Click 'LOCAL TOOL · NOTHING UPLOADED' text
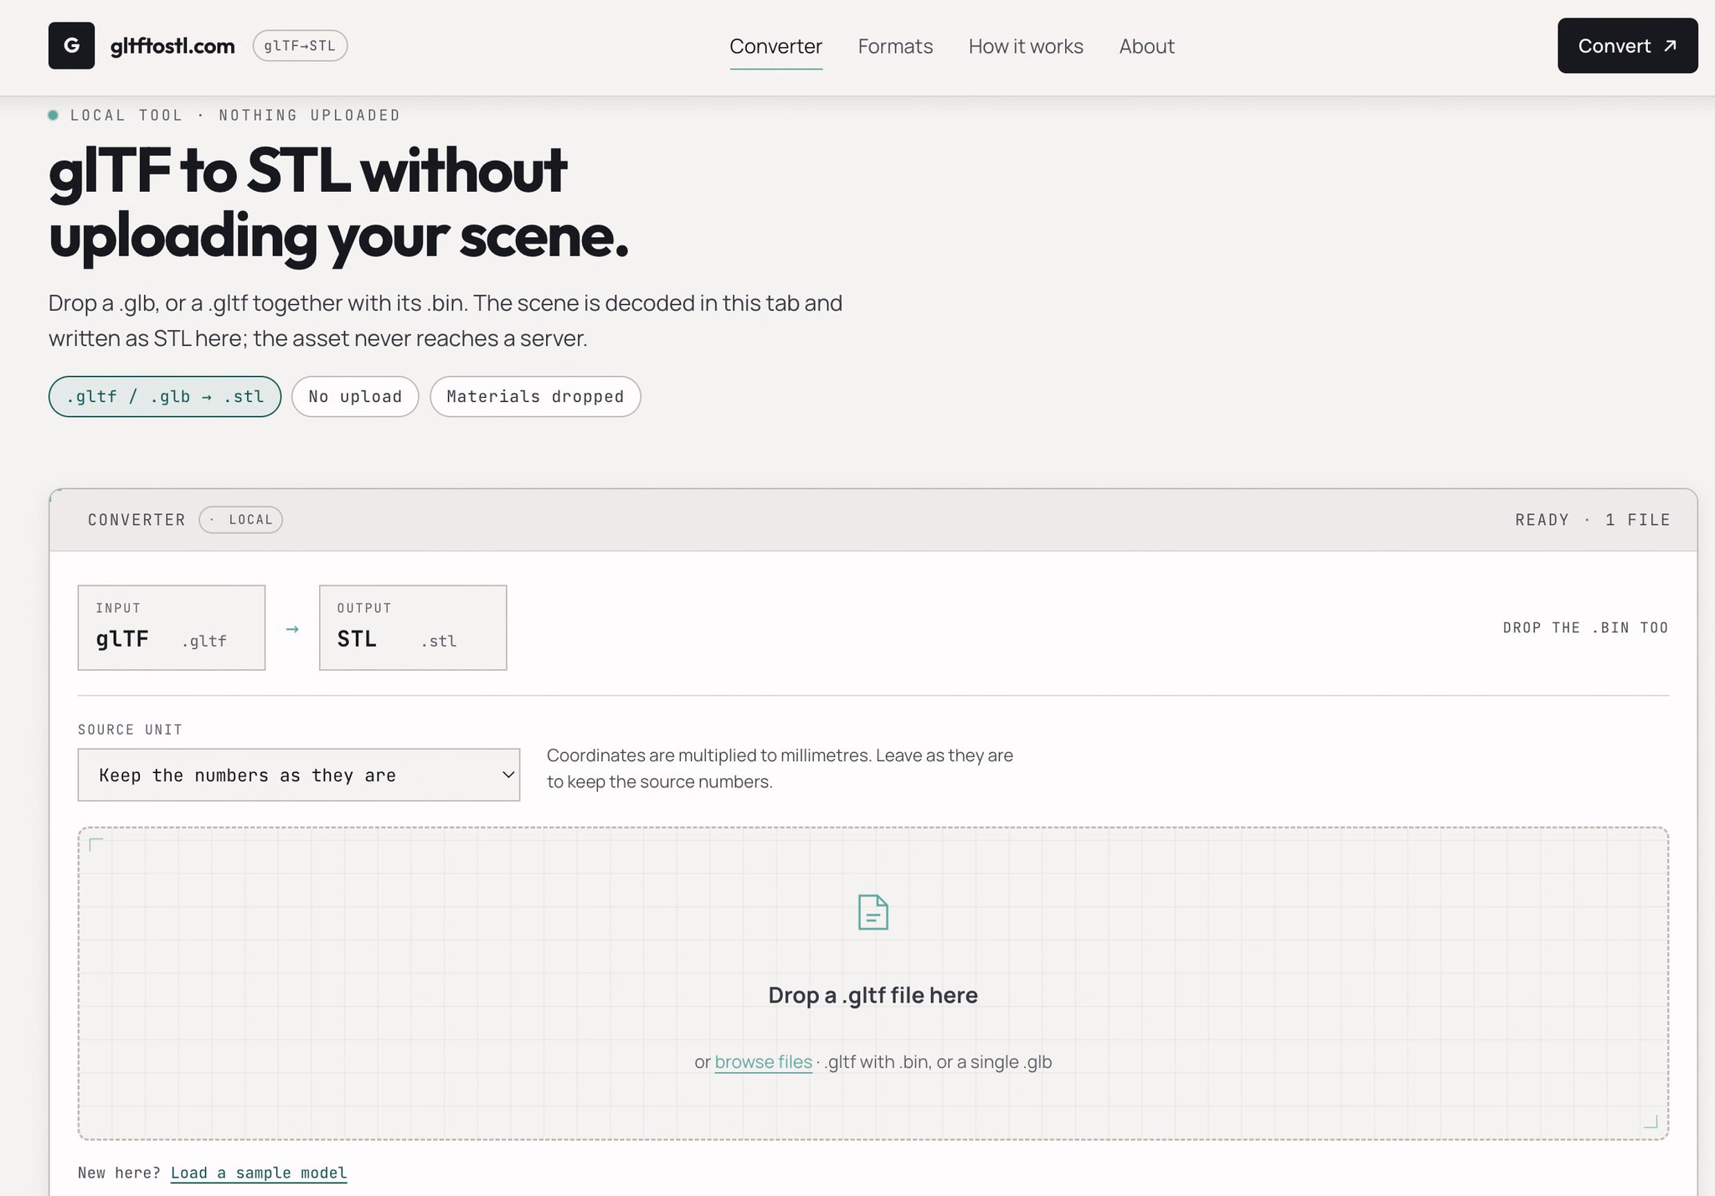1715x1196 pixels. (235, 116)
